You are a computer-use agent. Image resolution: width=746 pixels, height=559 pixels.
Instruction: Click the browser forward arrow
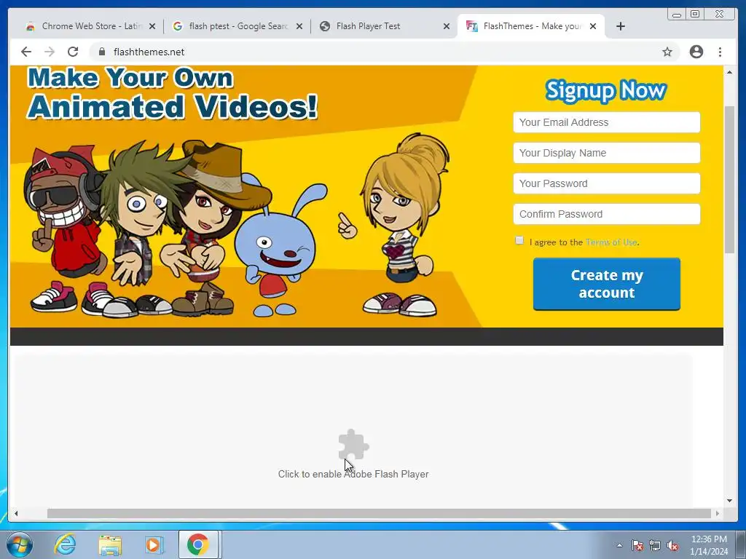(x=50, y=52)
